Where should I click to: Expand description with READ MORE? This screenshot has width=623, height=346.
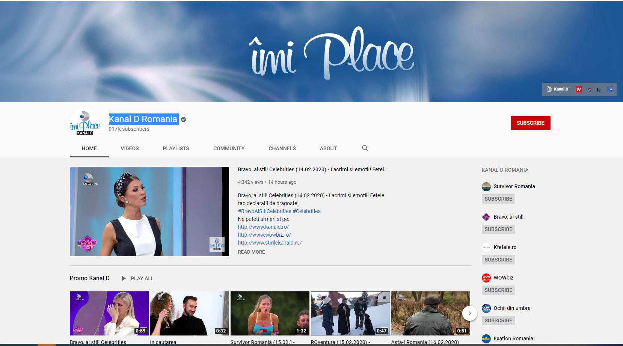tap(251, 252)
